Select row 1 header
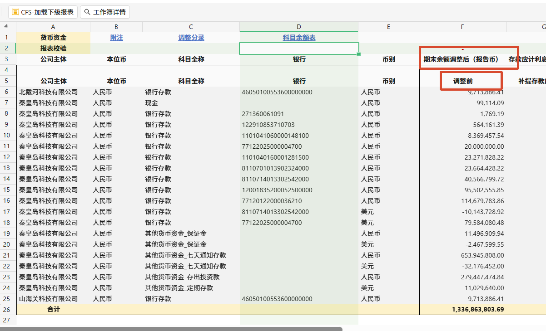Image resolution: width=546 pixels, height=331 pixels. (7, 38)
